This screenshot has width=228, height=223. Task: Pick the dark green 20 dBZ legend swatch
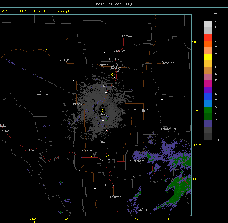click(x=208, y=117)
